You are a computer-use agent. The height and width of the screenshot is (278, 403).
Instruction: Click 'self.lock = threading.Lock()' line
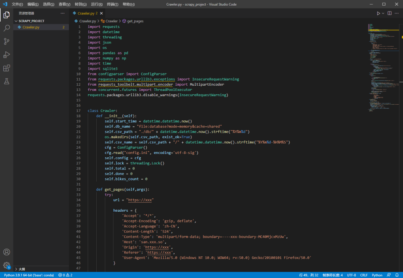(x=134, y=163)
